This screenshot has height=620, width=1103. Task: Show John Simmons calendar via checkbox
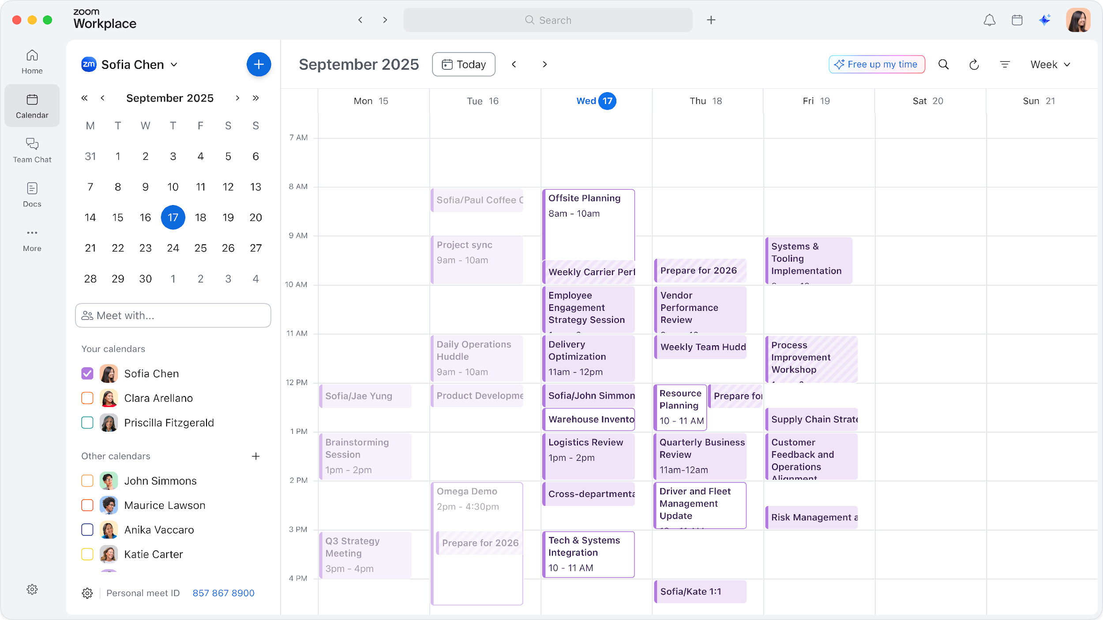coord(87,481)
